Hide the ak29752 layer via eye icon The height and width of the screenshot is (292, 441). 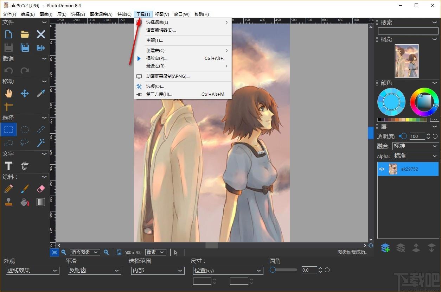click(x=382, y=169)
